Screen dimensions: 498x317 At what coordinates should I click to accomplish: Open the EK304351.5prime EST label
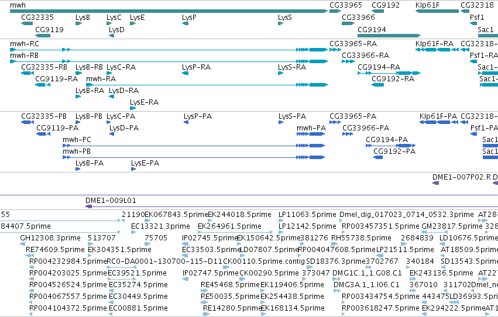click(119, 250)
